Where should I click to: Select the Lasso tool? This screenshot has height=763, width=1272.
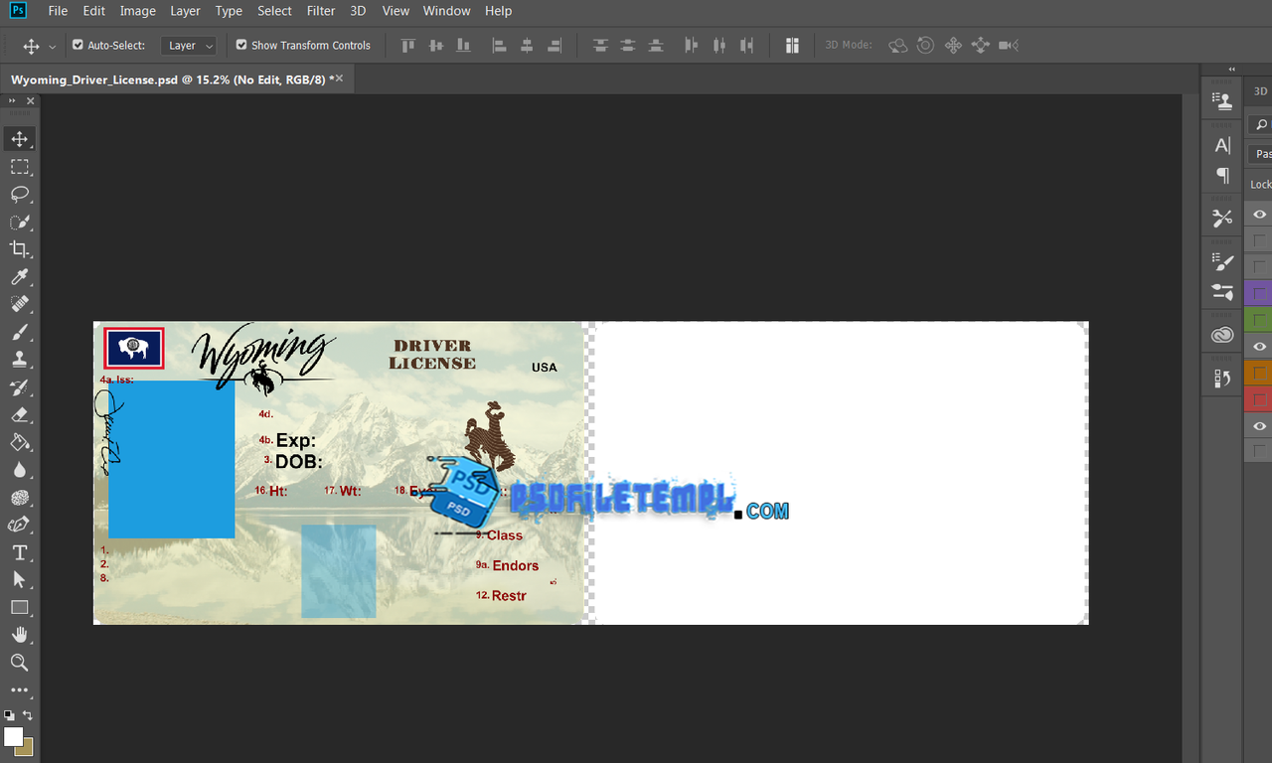point(19,194)
